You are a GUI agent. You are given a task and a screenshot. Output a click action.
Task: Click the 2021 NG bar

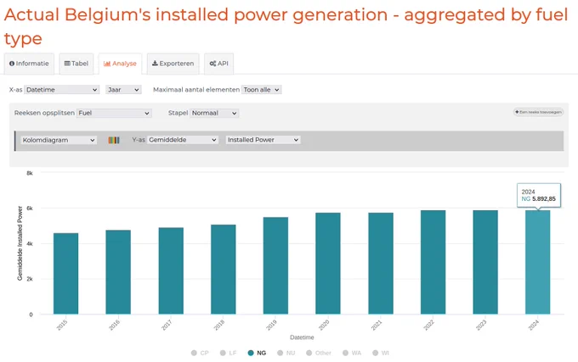[x=381, y=264]
